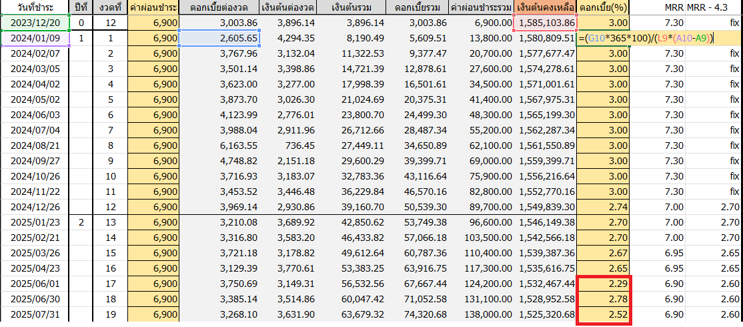Select cumulative payment cell 138,000.00
The width and height of the screenshot is (743, 327).
point(482,314)
